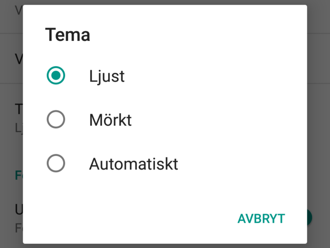Click the "Mörkt" theme label text
Viewport: 330px width, 248px height.
(110, 120)
